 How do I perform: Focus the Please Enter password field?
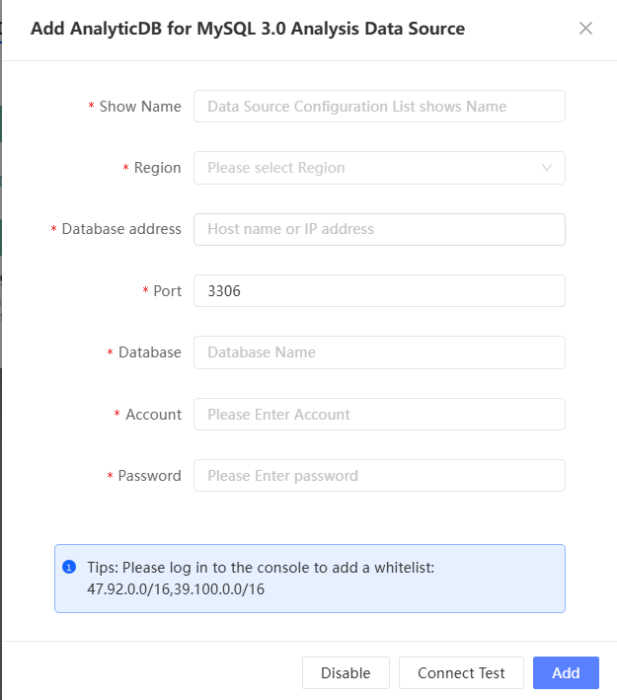click(379, 476)
